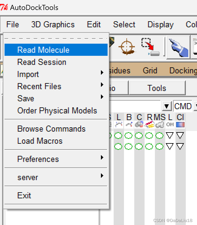The image size is (197, 225).
Task: Open the Docking menu in AutoDock bar
Action: [183, 71]
